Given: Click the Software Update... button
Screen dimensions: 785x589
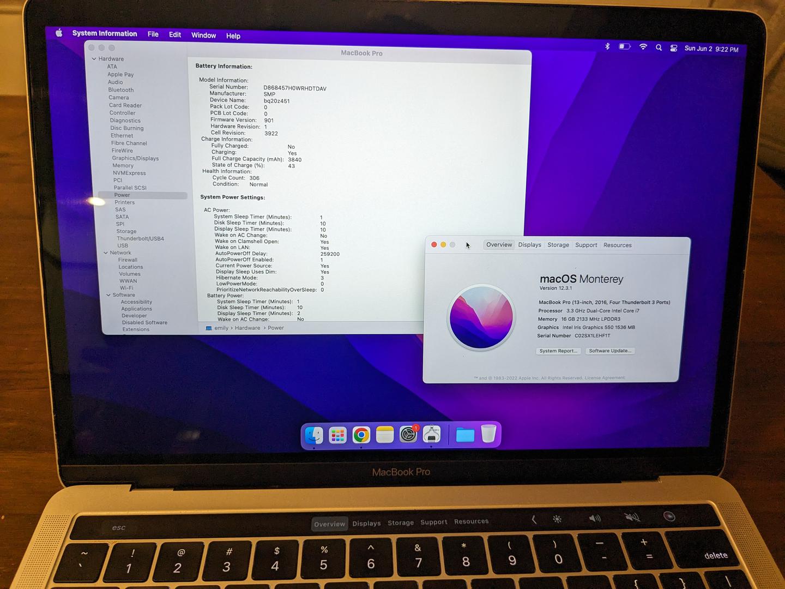Looking at the screenshot, I should [609, 351].
